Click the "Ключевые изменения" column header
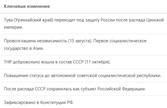This screenshot has height=108, width=167. click(27, 6)
